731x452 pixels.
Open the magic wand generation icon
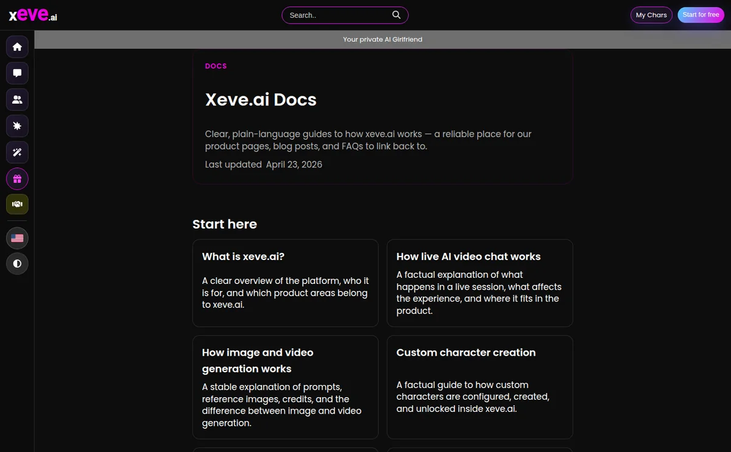pos(17,152)
